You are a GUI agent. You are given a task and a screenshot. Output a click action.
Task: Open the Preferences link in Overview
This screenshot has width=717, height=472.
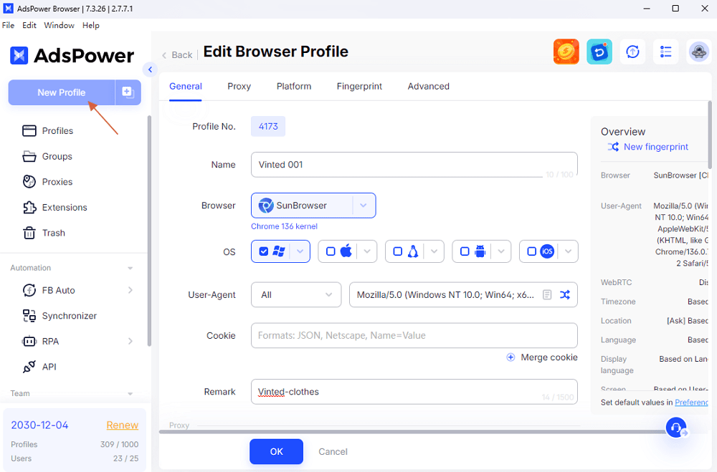(691, 402)
